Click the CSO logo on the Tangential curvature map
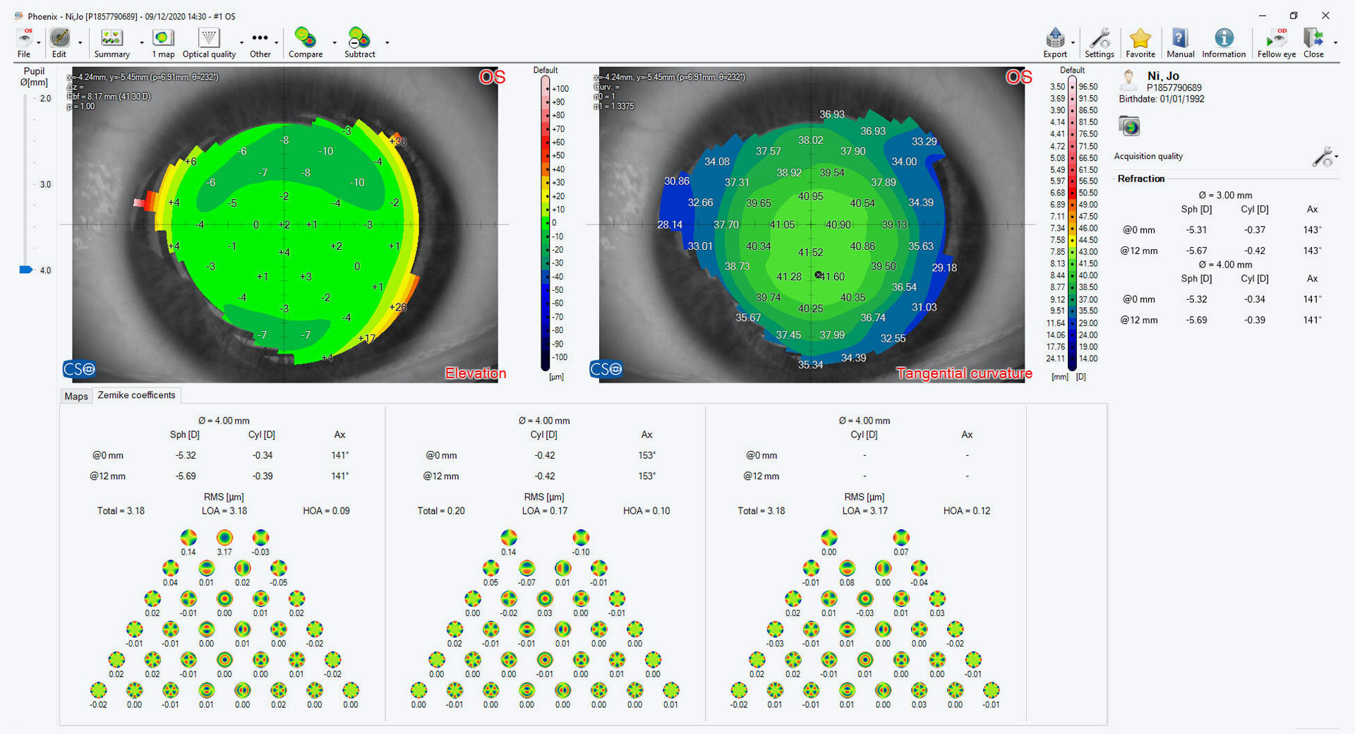Screen dimensions: 1355x734 tap(606, 368)
